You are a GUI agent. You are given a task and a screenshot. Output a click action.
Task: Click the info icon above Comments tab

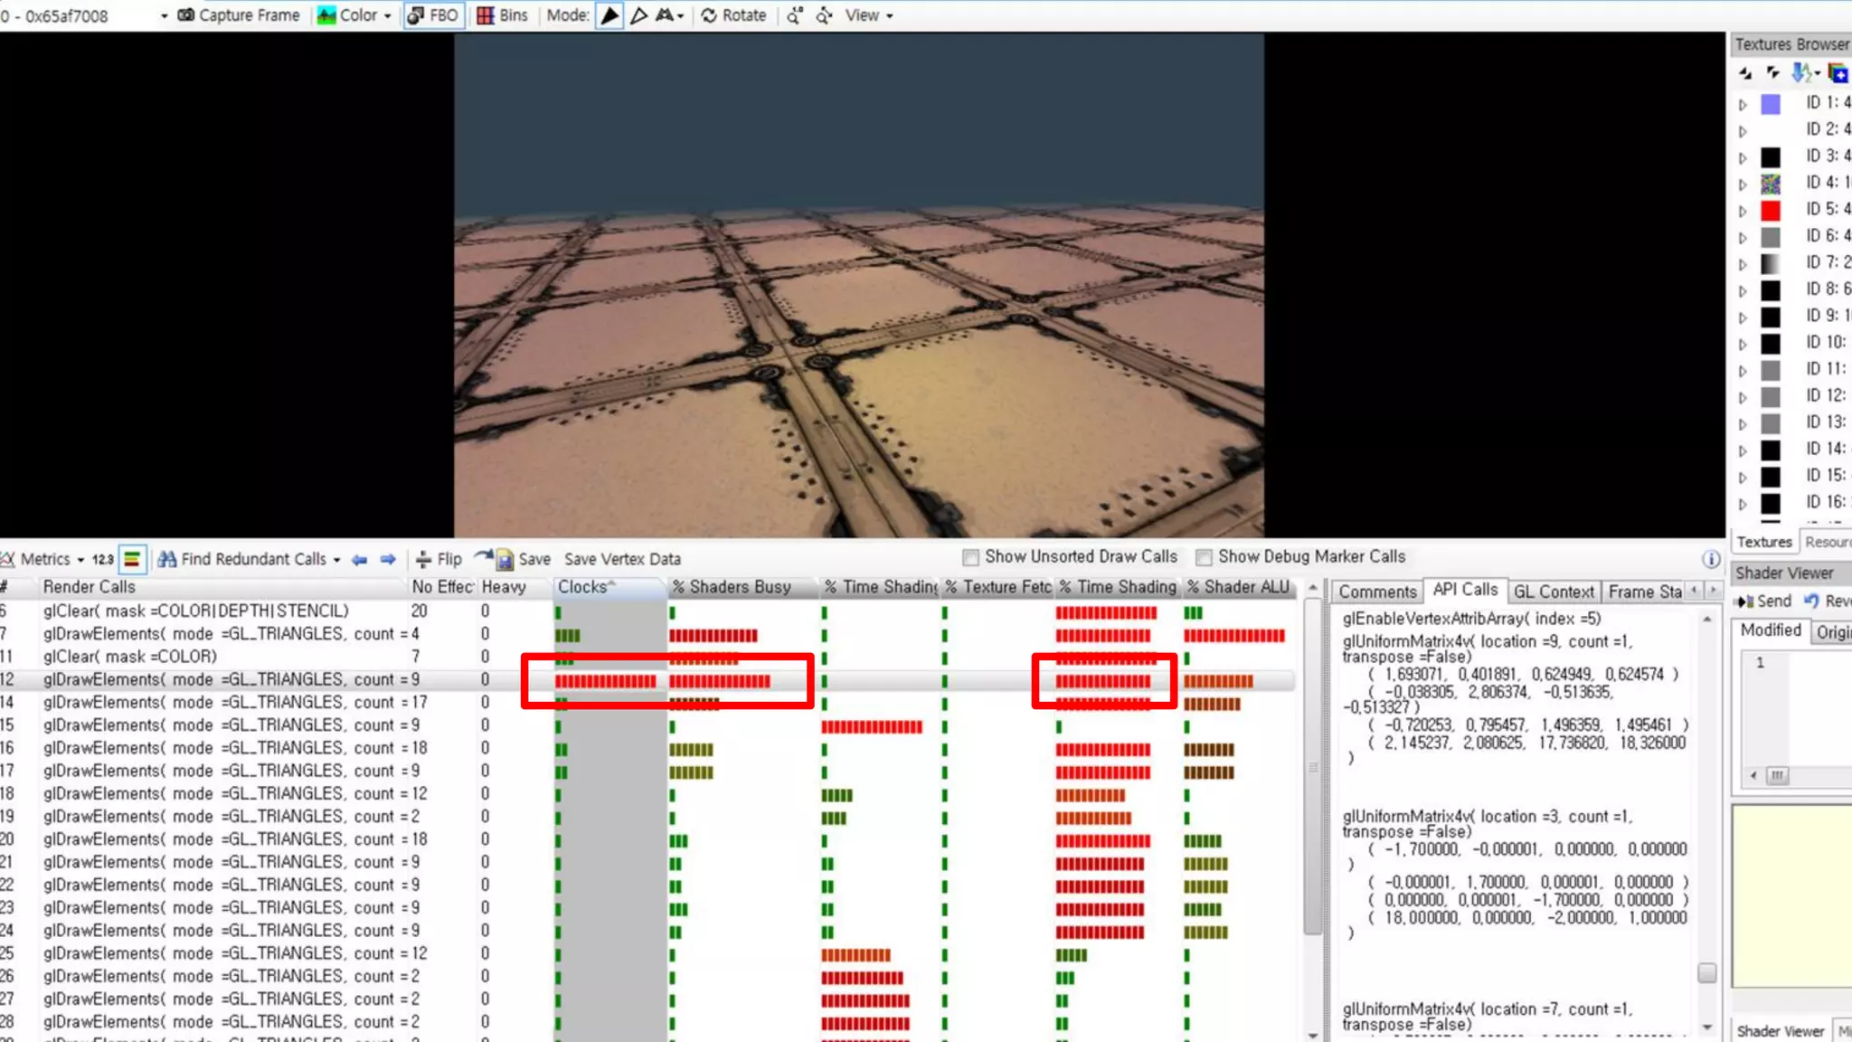coord(1711,559)
